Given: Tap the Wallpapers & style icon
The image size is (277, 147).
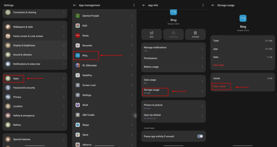Looking at the screenshot, I should click(8, 27).
